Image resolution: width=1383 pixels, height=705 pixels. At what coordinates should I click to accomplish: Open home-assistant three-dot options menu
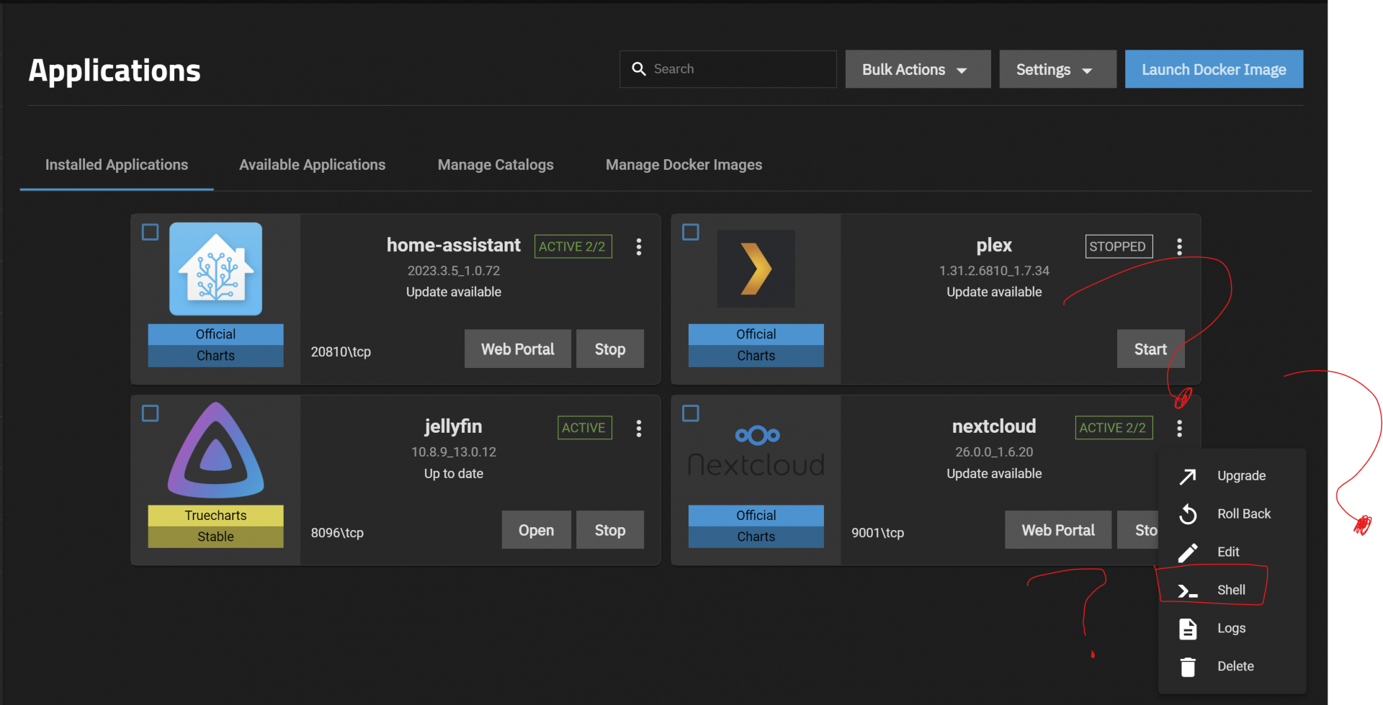click(x=639, y=247)
